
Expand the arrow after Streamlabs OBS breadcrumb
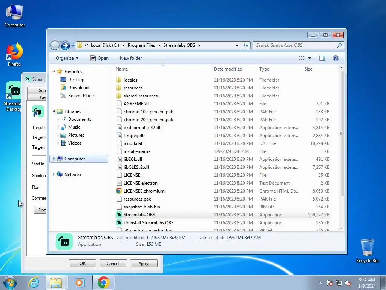click(199, 45)
